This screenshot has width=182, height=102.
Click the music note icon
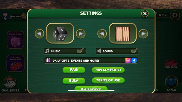click(47, 51)
